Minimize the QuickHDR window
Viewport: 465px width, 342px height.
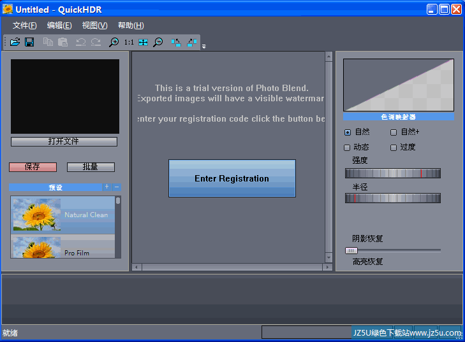[x=432, y=9]
